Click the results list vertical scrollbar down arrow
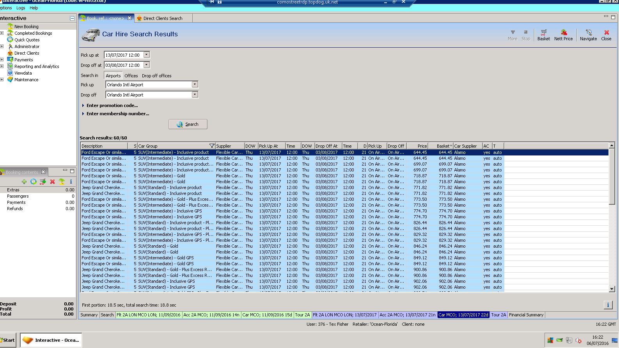 tap(612, 289)
